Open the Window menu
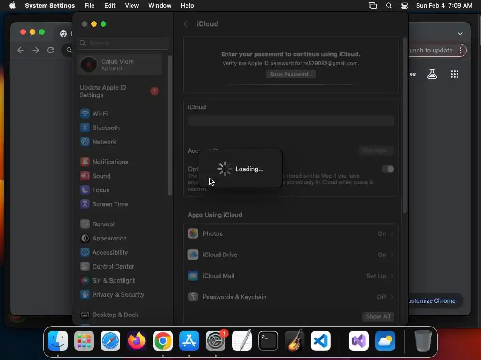This screenshot has width=481, height=360. click(x=160, y=6)
